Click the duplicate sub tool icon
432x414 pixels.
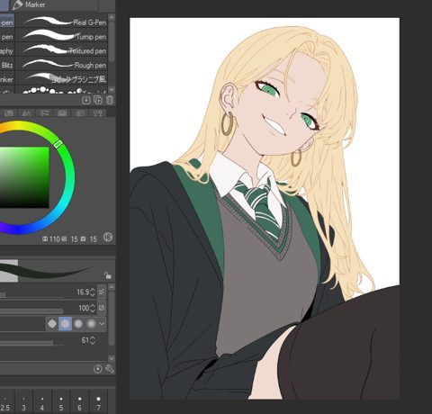point(98,100)
